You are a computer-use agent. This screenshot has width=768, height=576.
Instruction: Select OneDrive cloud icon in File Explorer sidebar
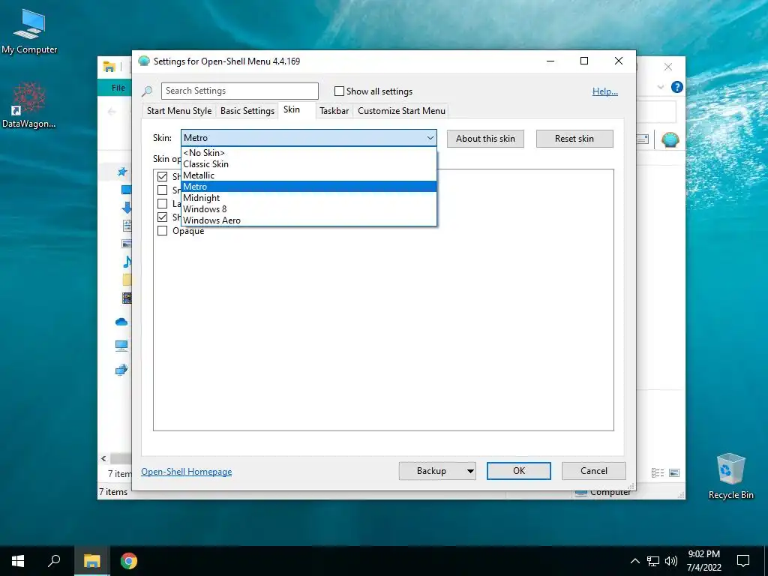(121, 322)
